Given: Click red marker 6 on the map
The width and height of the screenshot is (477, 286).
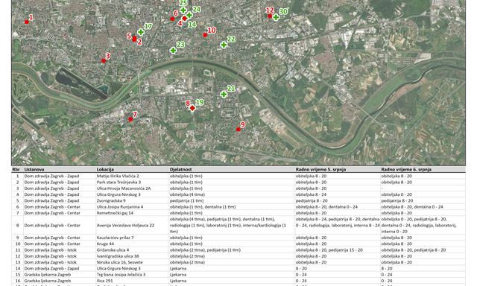Looking at the screenshot, I should (x=172, y=19).
